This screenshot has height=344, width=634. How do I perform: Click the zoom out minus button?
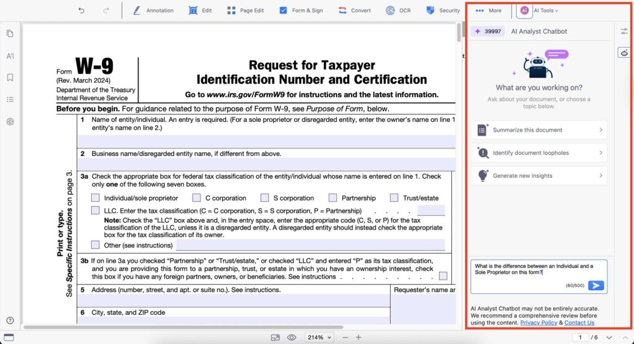345,338
